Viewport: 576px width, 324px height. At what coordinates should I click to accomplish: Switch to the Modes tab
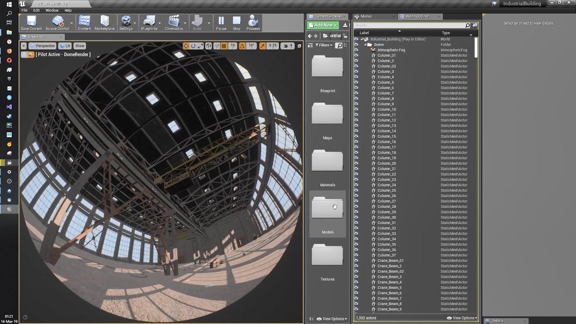click(366, 17)
